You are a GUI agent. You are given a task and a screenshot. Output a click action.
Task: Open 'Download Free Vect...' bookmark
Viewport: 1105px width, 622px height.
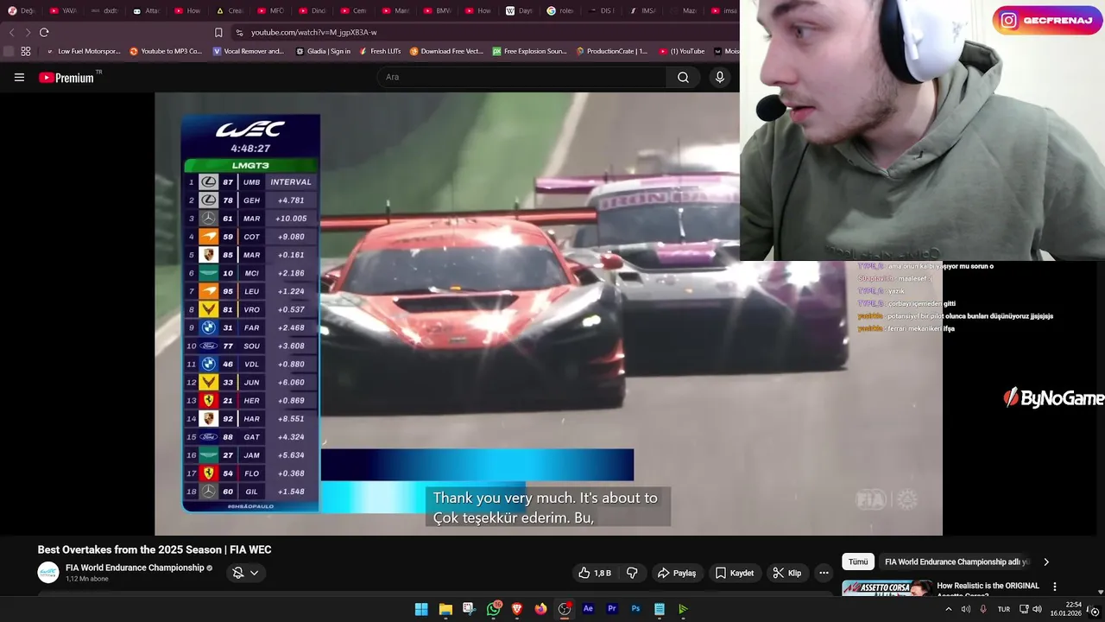point(446,51)
